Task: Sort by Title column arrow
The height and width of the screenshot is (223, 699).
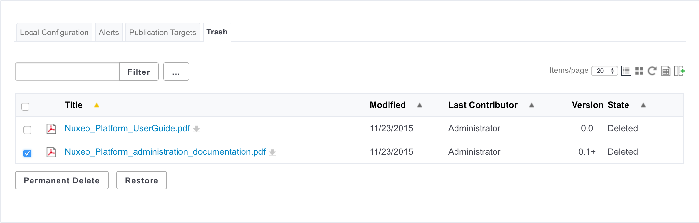Action: (97, 105)
